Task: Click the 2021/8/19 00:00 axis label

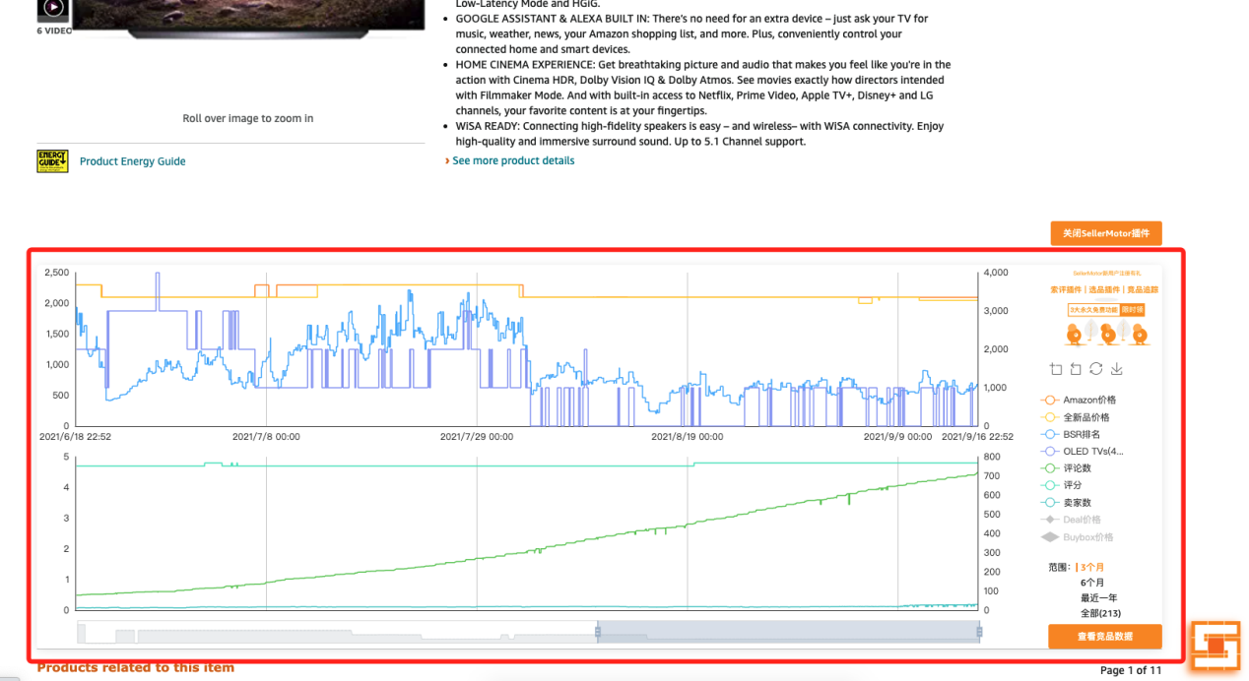Action: 688,436
